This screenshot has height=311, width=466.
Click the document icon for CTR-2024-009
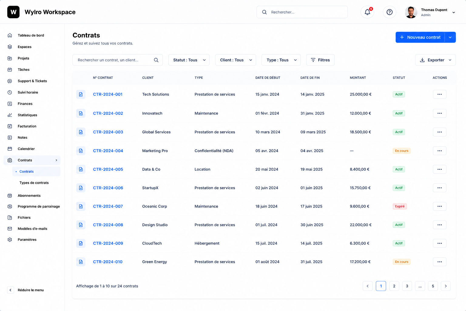[x=81, y=243]
